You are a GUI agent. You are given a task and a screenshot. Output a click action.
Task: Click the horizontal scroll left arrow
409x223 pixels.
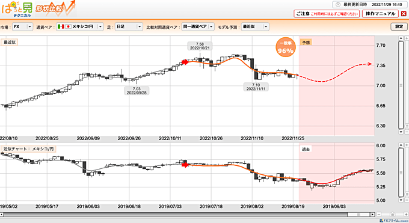click(2, 215)
